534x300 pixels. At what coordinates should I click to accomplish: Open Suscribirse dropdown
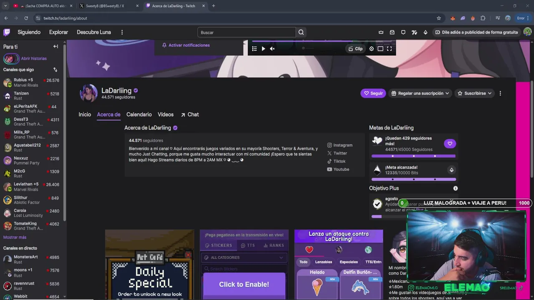click(475, 93)
